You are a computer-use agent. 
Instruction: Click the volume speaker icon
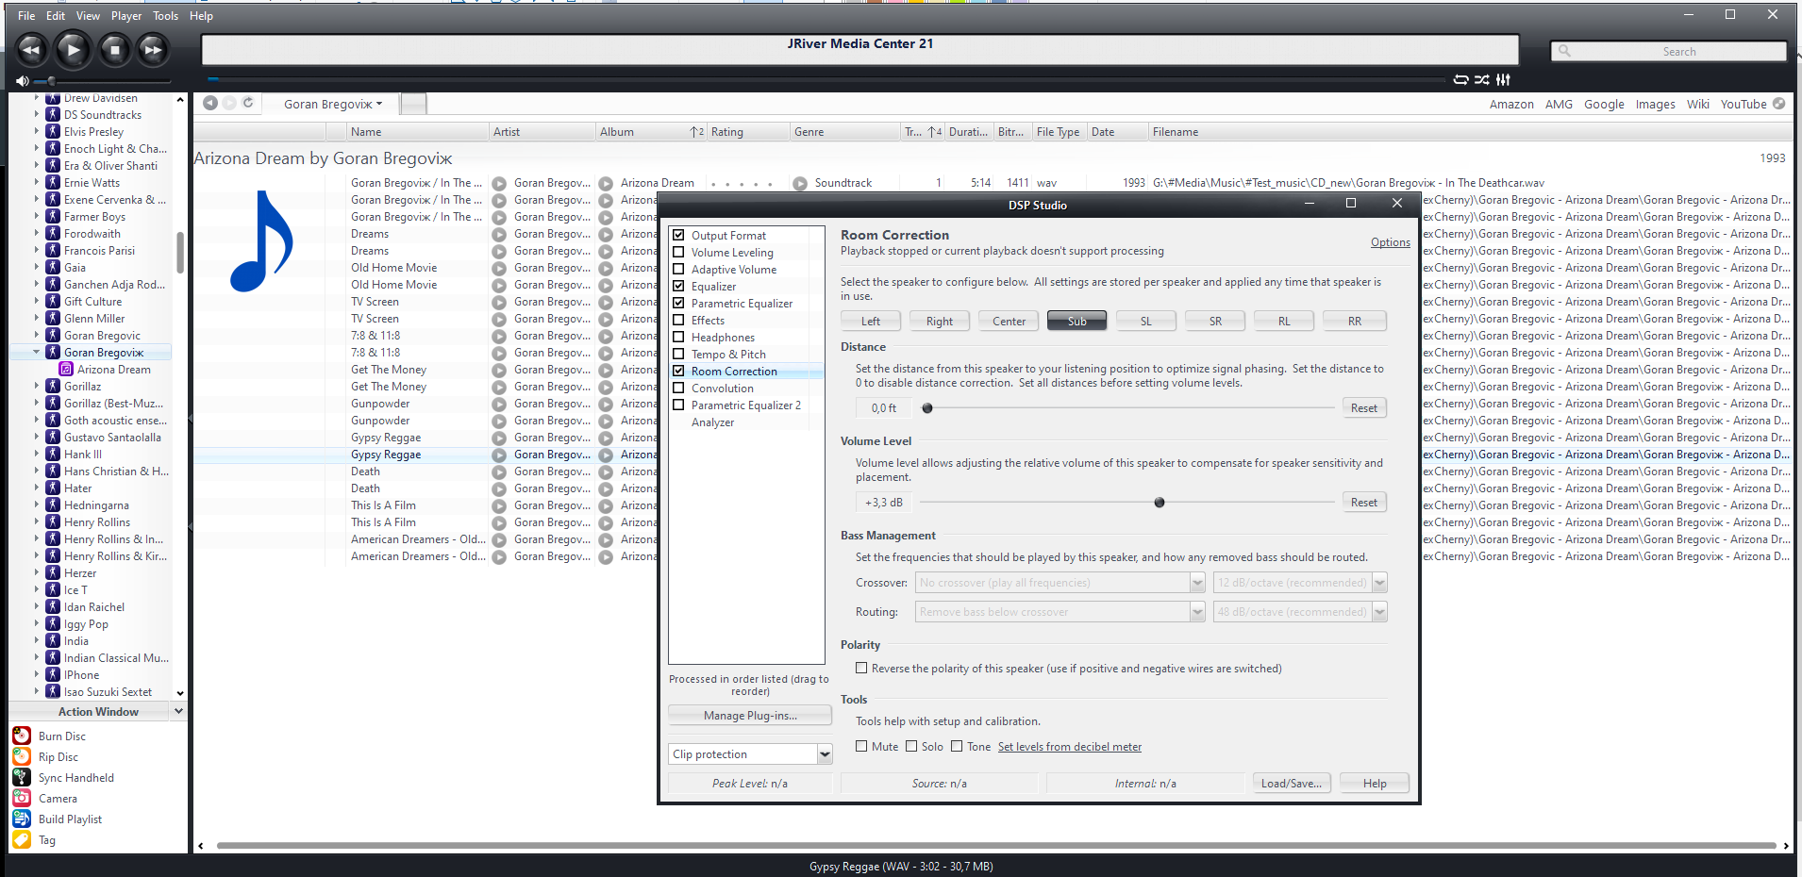[22, 81]
